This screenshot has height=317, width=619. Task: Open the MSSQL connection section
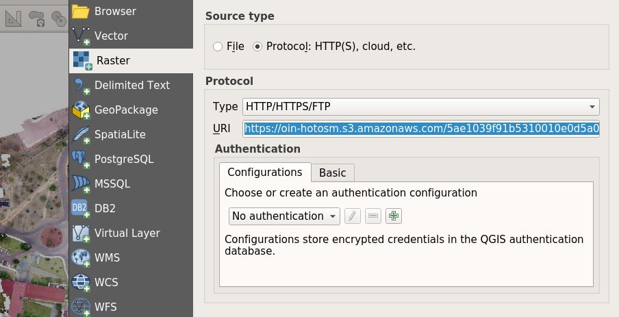tap(131, 184)
